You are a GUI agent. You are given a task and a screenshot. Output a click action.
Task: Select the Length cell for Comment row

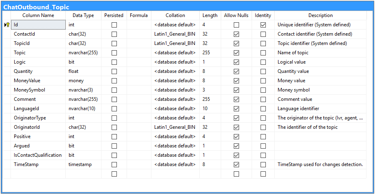[x=210, y=99]
